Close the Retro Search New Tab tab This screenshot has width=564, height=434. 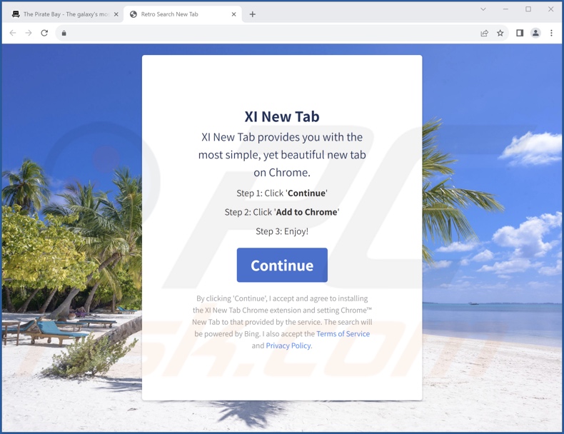[x=233, y=14]
